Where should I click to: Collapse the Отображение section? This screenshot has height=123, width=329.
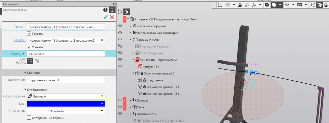pyautogui.click(x=25, y=90)
